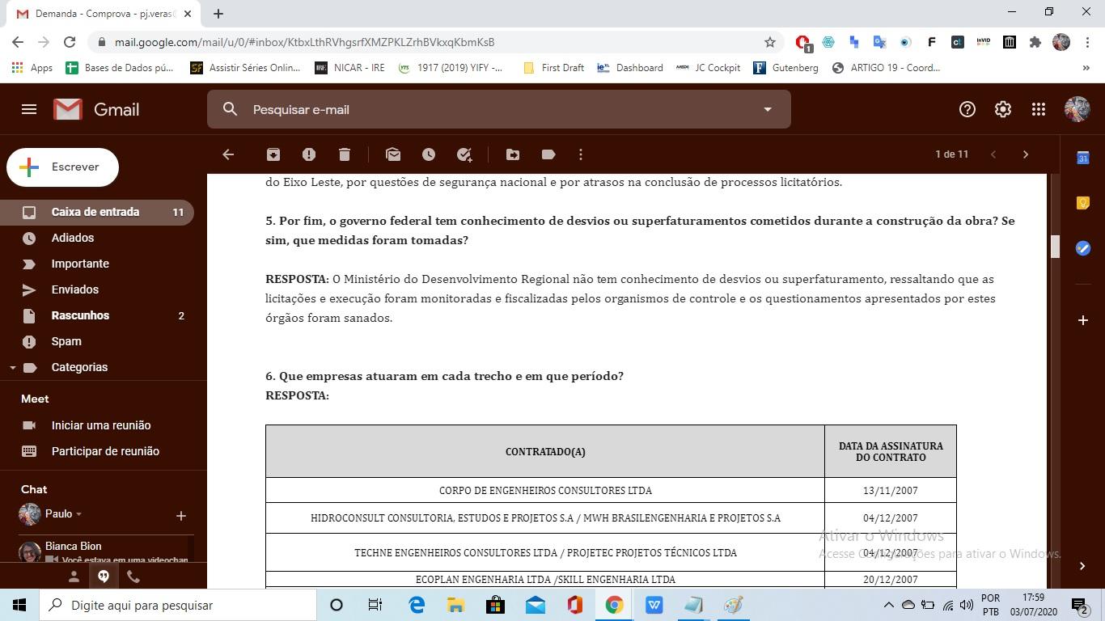Open Task View on taskbar
The height and width of the screenshot is (621, 1105).
(x=375, y=605)
